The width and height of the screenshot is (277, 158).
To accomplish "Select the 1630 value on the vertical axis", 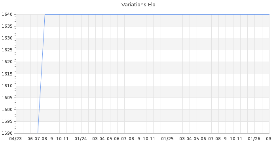I will click(7, 38).
